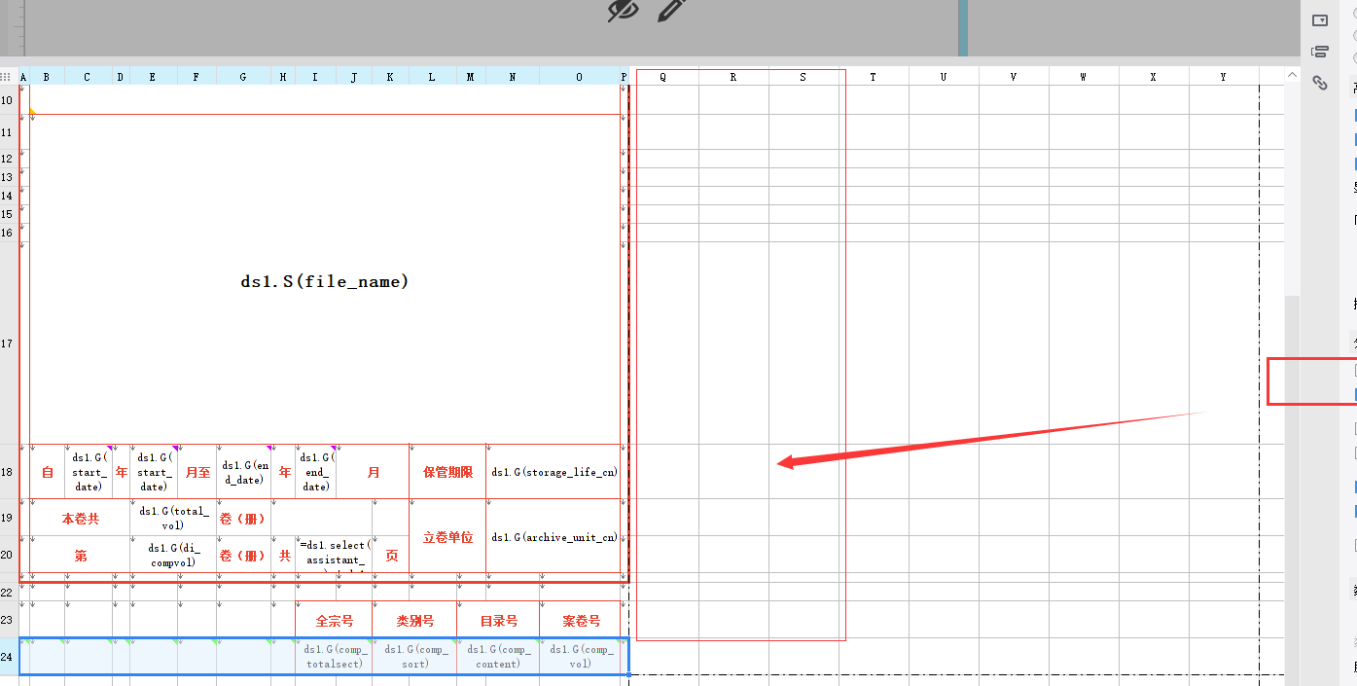Select row 10 header

pos(8,99)
